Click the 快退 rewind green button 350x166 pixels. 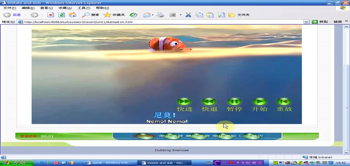point(209,102)
